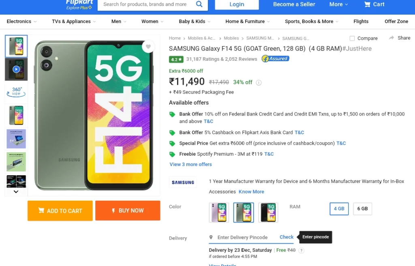The width and height of the screenshot is (415, 266).
Task: Open the 360° view icon
Action: [16, 92]
